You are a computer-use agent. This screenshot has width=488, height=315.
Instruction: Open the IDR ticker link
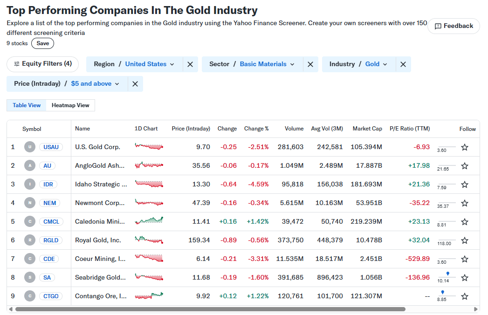pos(48,184)
